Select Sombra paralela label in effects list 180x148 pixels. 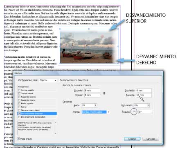click(27, 90)
